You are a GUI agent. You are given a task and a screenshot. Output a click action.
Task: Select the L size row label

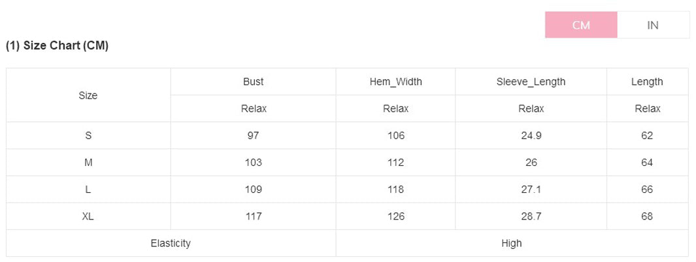click(88, 189)
